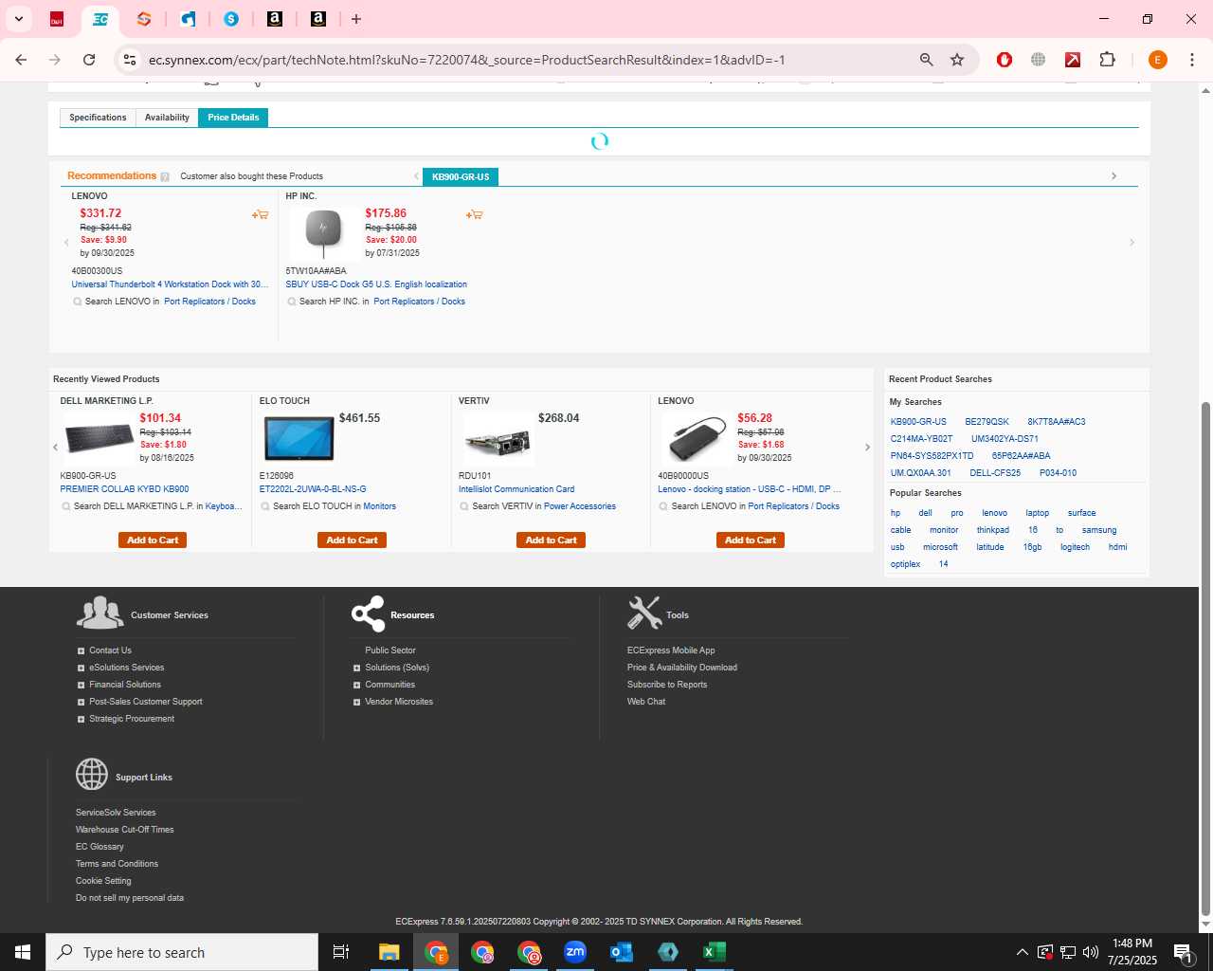
Task: Move recommendation tabs right with chevron
Action: 1113,176
